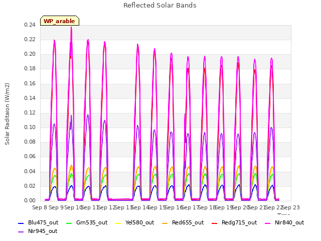Click the red Redg715_out legend swatch

click(214, 223)
